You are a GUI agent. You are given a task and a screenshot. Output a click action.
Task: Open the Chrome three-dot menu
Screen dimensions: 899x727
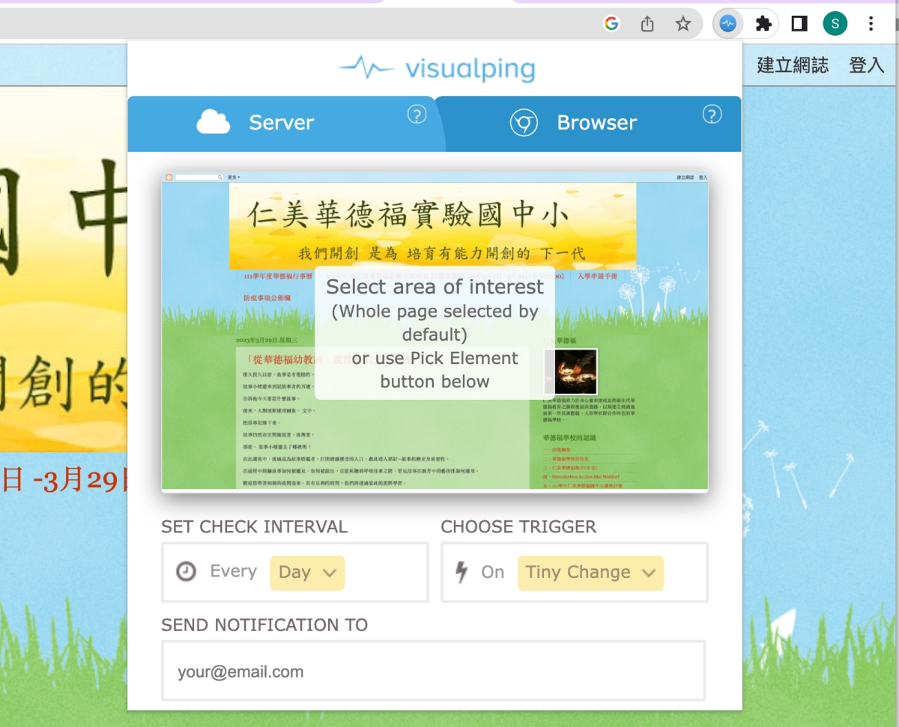(871, 24)
